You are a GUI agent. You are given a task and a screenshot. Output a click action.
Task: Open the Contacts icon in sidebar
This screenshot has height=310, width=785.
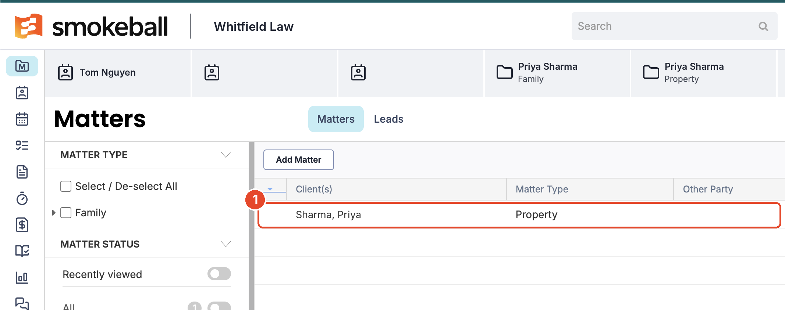(22, 93)
